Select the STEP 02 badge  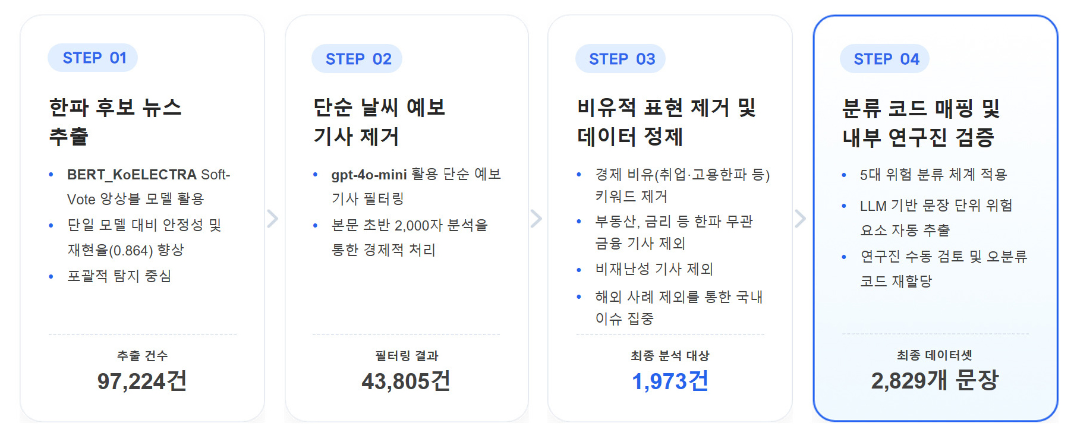pos(357,59)
